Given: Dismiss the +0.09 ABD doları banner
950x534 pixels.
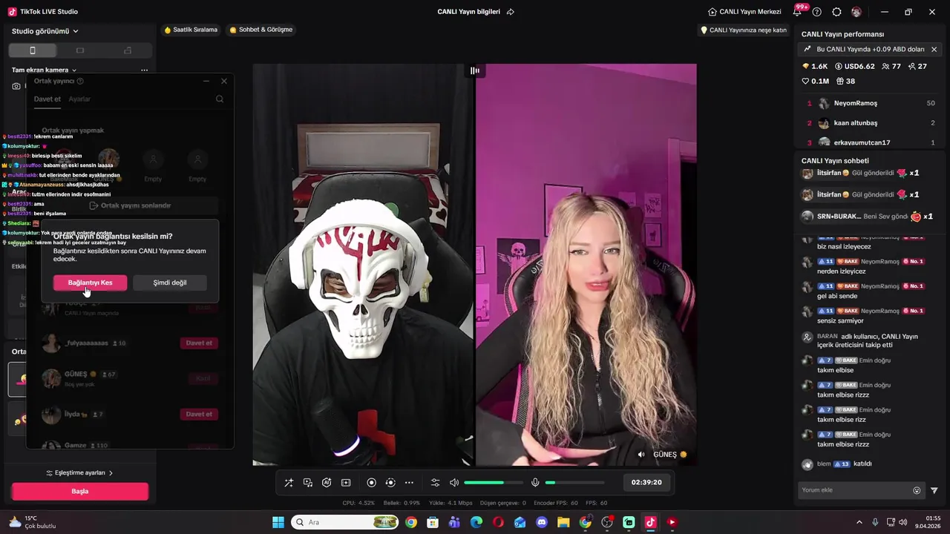Looking at the screenshot, I should (934, 49).
